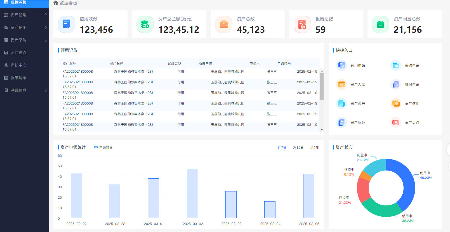The width and height of the screenshot is (450, 232).
Task: Switch chart to 近7日 tab
Action: pos(282,148)
